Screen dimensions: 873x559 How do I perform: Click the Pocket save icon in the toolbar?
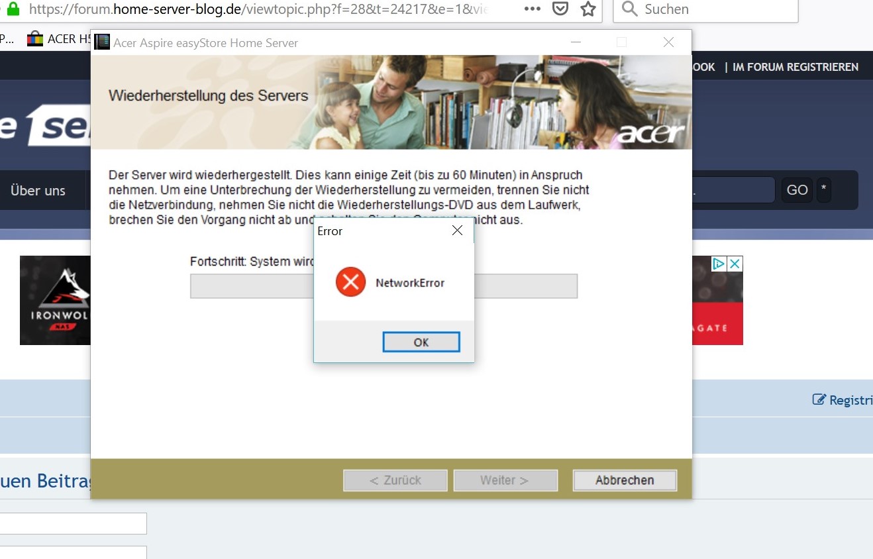click(560, 9)
